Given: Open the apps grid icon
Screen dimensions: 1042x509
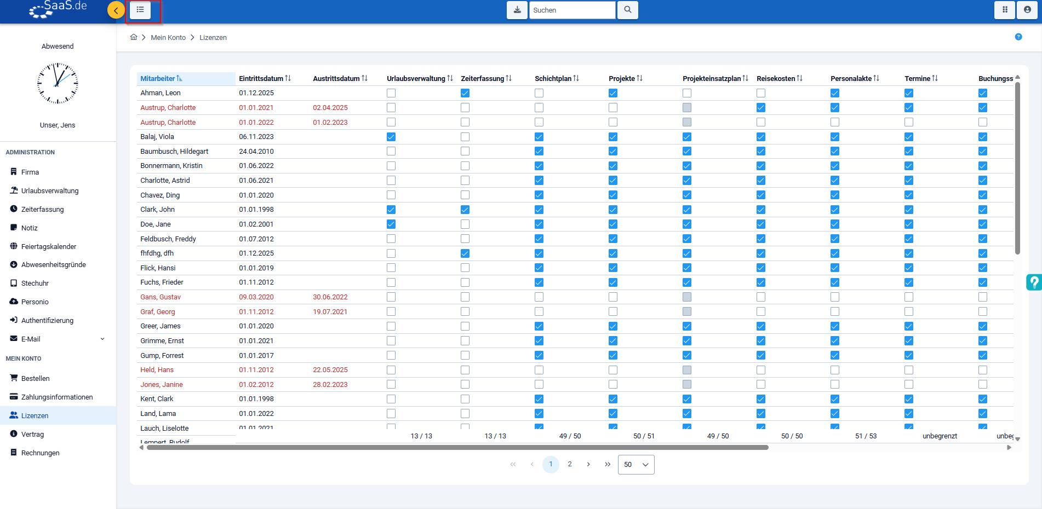Looking at the screenshot, I should [1005, 10].
